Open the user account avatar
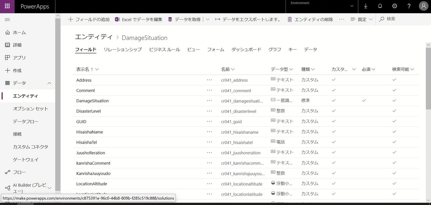 [x=423, y=6]
